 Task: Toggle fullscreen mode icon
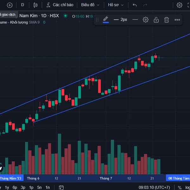[188, 5]
